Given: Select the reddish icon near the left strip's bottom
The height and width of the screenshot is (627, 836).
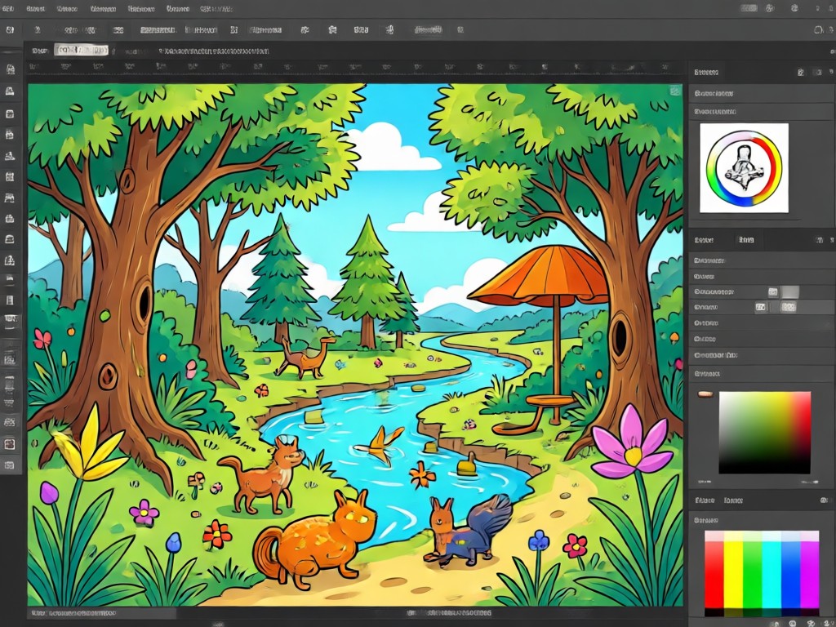Looking at the screenshot, I should pos(10,443).
